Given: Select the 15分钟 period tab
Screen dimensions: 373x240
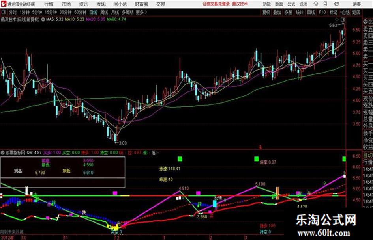Looking at the screenshot, I should (x=51, y=12).
